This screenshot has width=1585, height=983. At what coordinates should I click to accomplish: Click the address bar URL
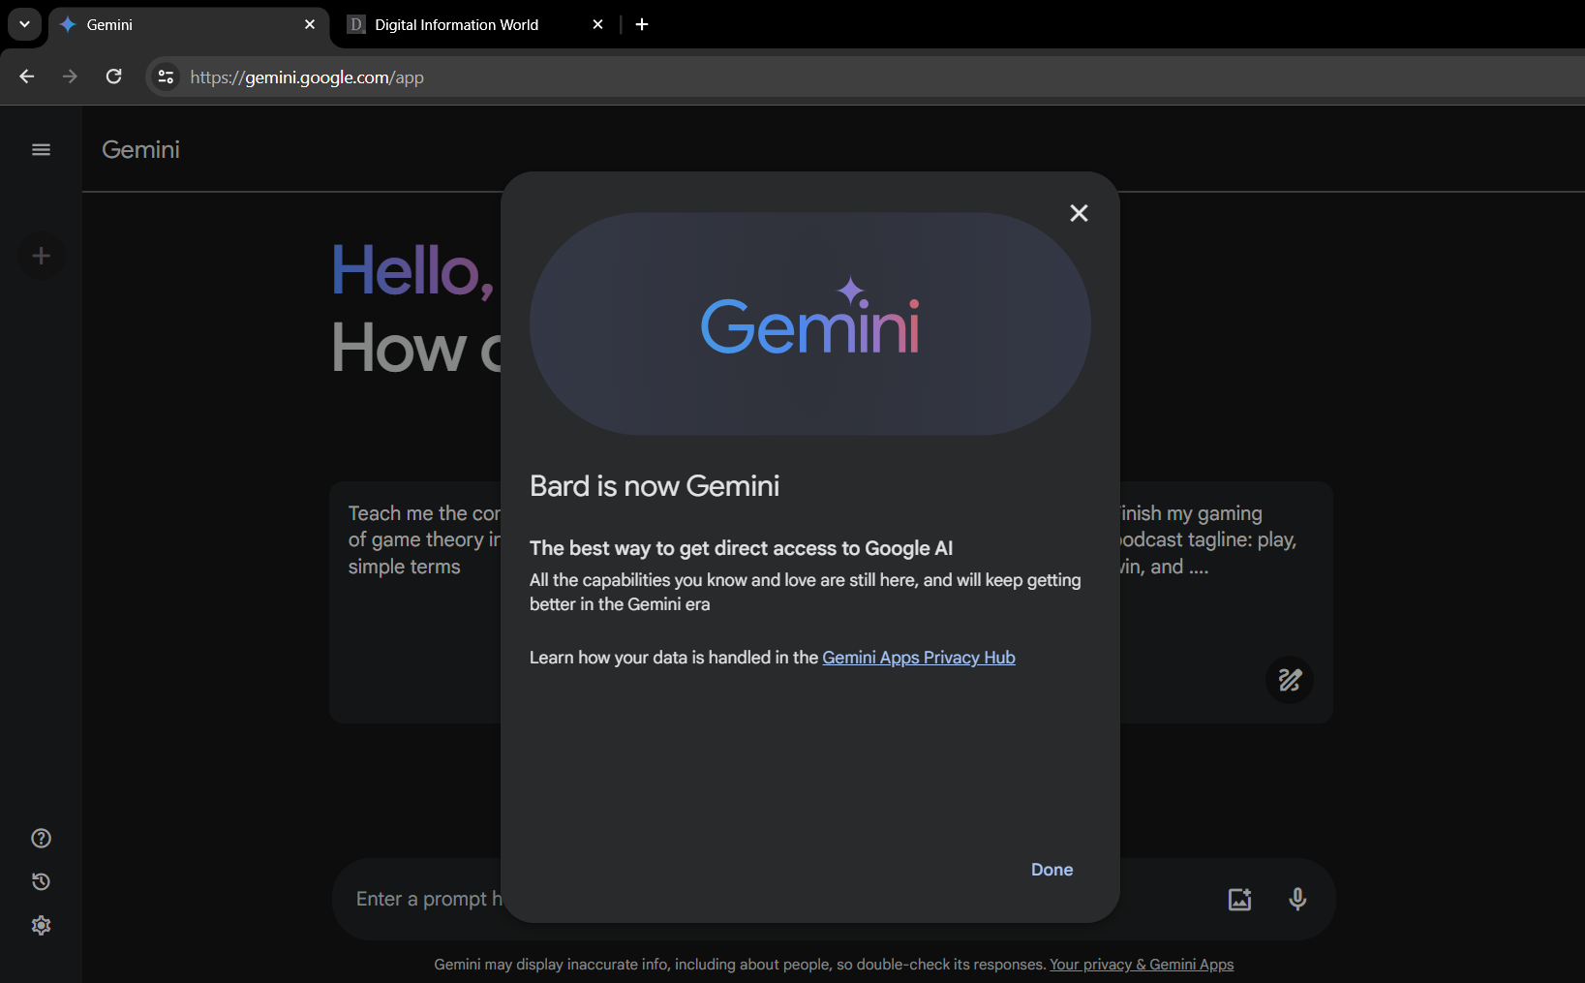307,77
